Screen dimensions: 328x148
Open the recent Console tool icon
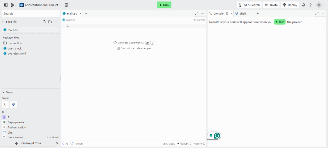click(5, 104)
